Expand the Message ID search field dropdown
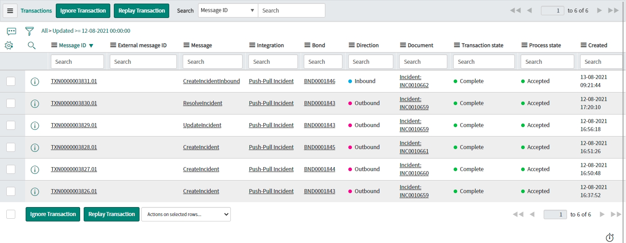 click(228, 10)
